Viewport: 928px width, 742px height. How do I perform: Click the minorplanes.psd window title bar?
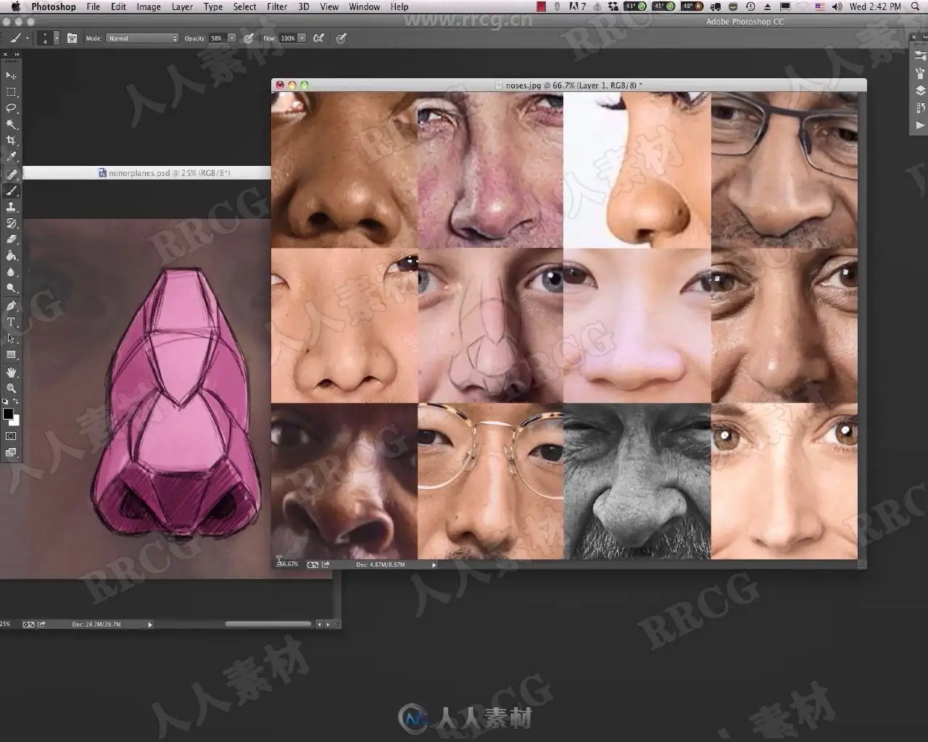coord(146,172)
